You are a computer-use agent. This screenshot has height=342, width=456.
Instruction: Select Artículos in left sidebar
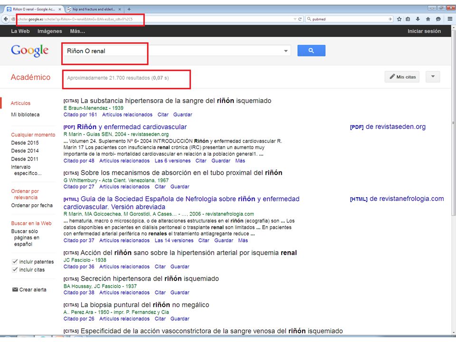[20, 103]
